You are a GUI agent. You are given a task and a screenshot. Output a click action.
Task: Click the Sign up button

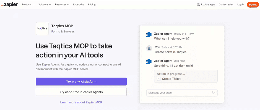pos(253,4)
